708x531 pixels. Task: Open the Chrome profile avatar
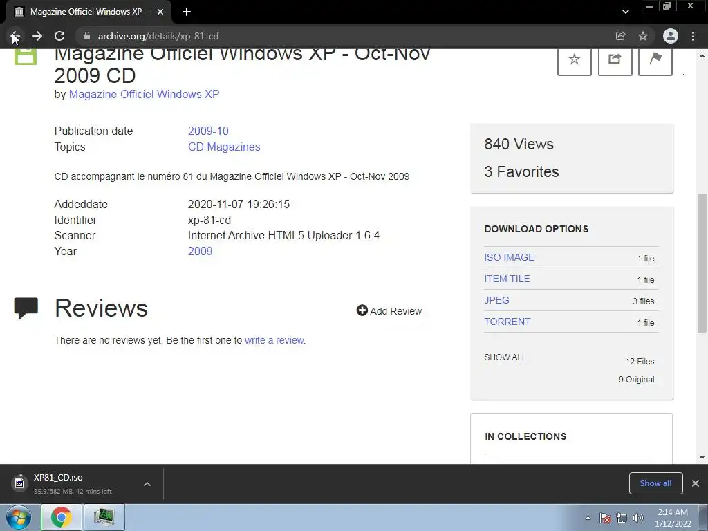(x=671, y=36)
